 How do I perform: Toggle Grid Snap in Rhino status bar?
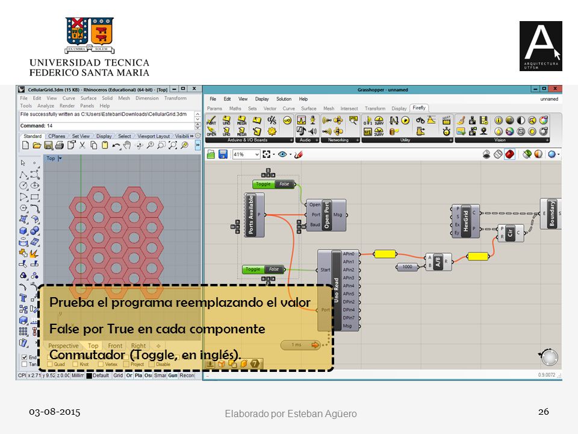[118, 376]
